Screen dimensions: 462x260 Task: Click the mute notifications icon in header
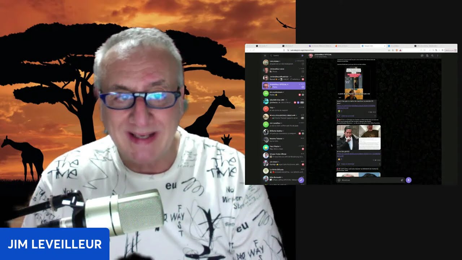click(427, 55)
